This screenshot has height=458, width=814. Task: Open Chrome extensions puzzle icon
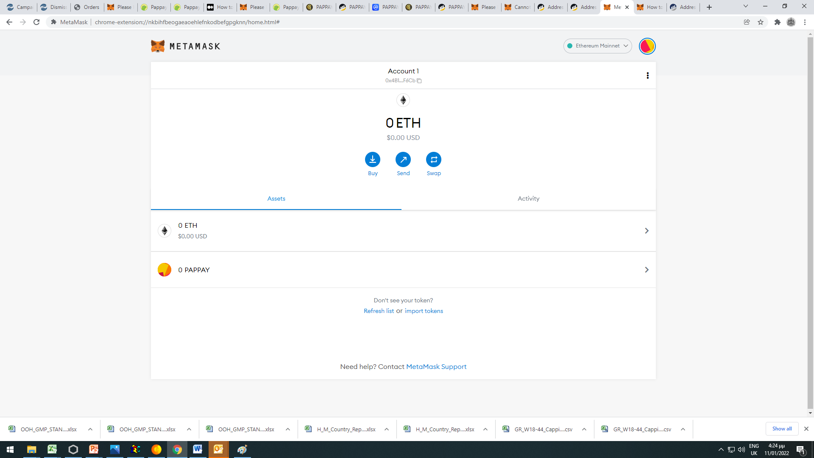click(777, 22)
